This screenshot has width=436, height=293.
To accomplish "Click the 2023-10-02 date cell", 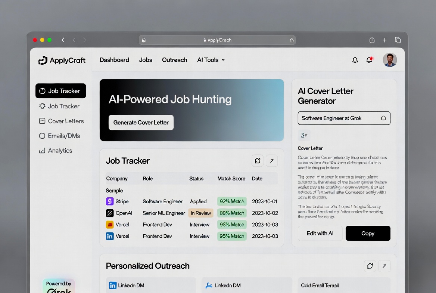I will click(265, 213).
